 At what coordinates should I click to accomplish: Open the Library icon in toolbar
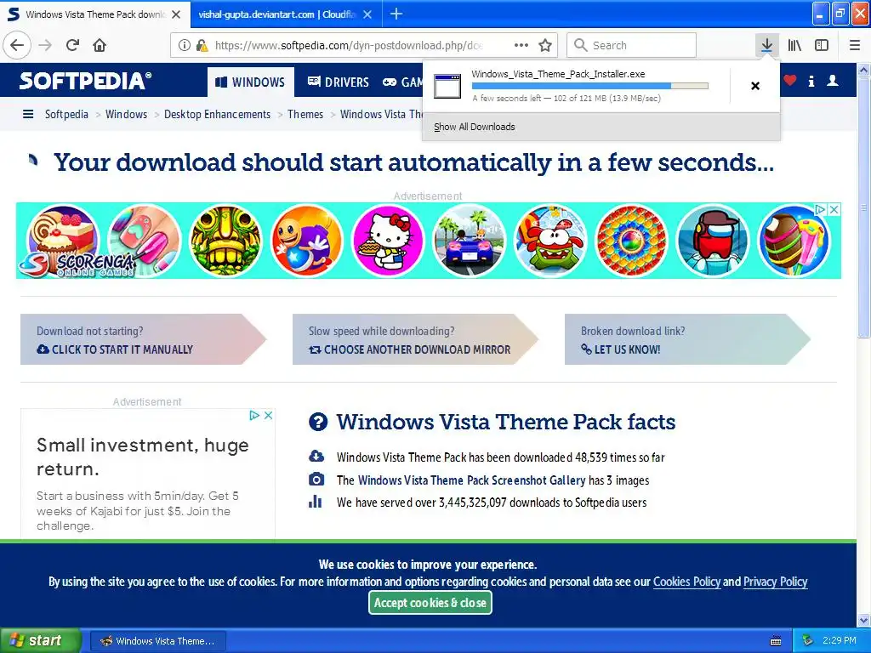point(794,45)
